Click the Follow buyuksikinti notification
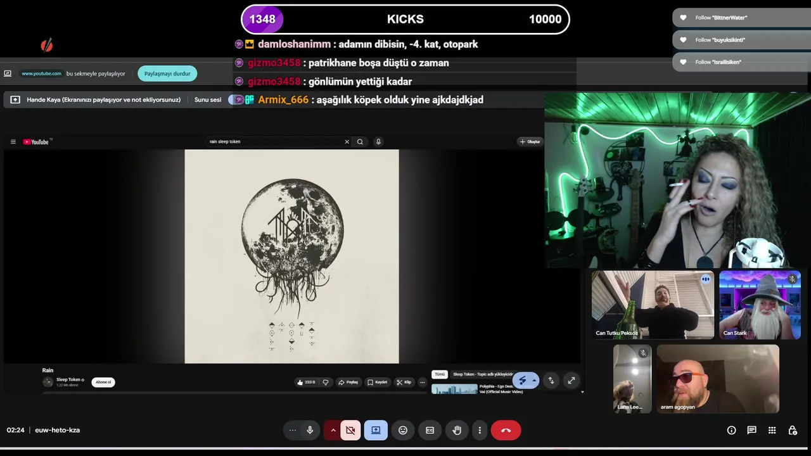The width and height of the screenshot is (811, 456). tap(741, 40)
